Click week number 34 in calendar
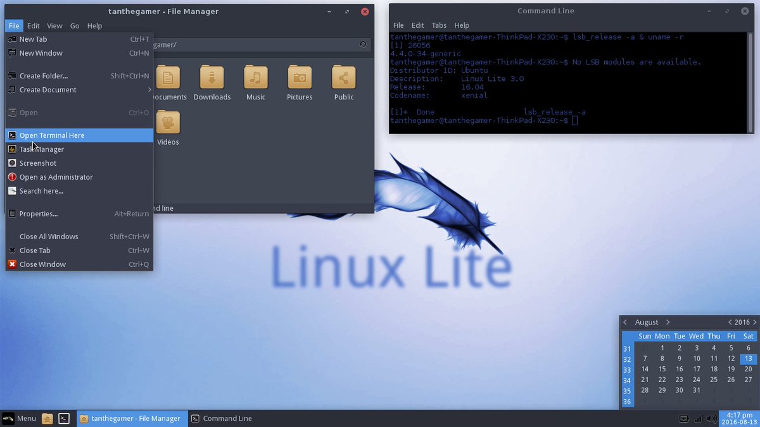Image resolution: width=760 pixels, height=427 pixels. [x=627, y=381]
